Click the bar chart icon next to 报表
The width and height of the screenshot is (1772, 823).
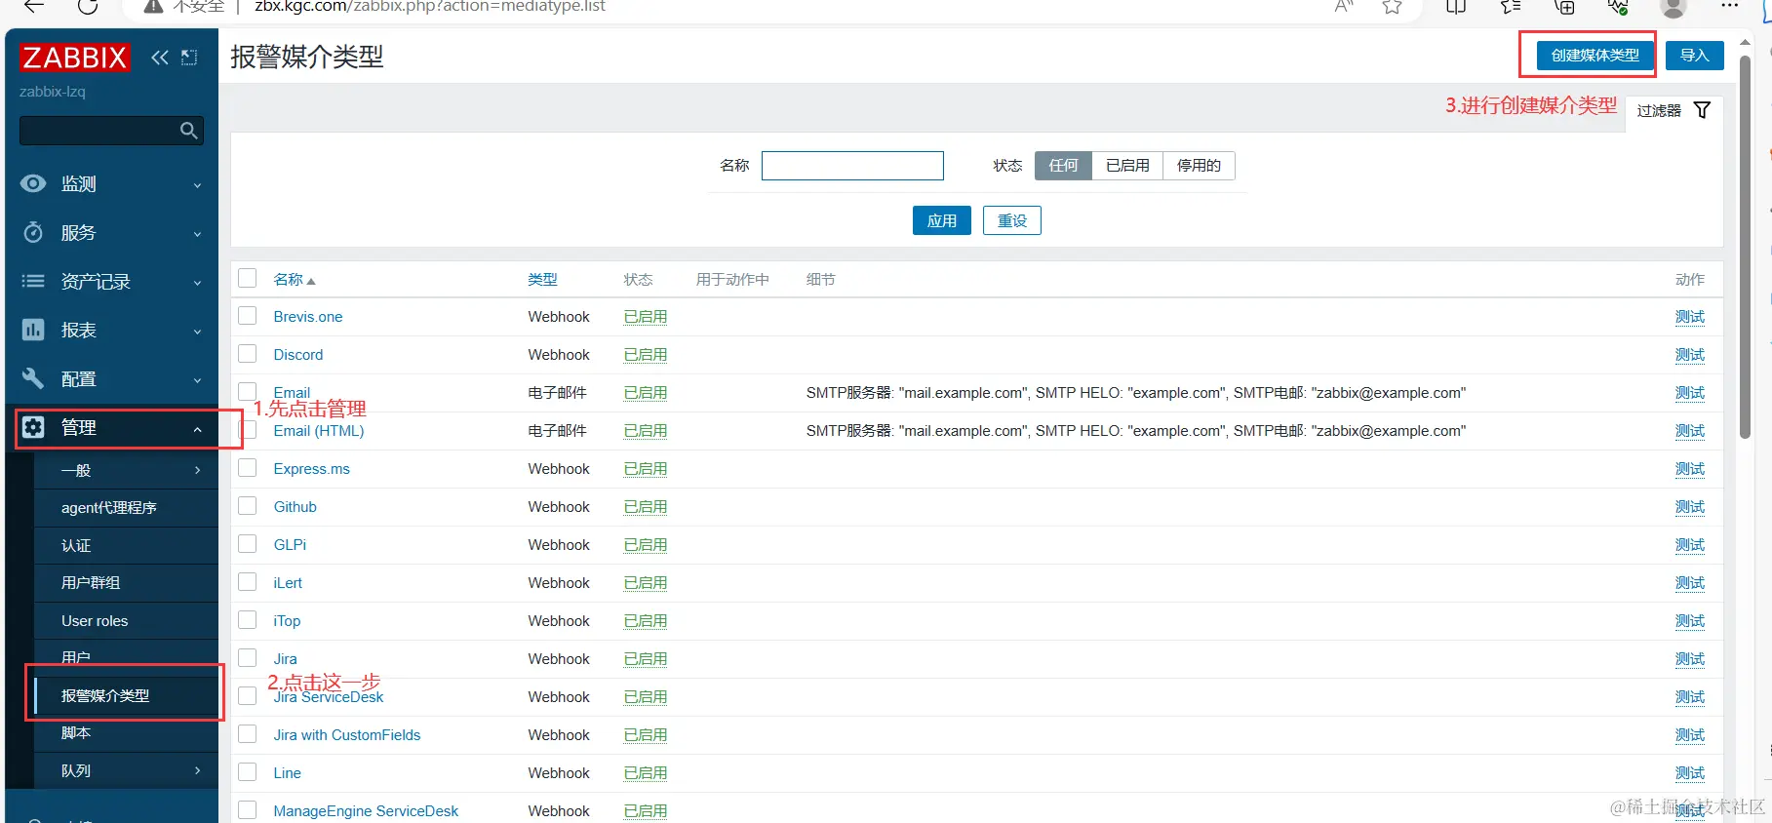[33, 330]
